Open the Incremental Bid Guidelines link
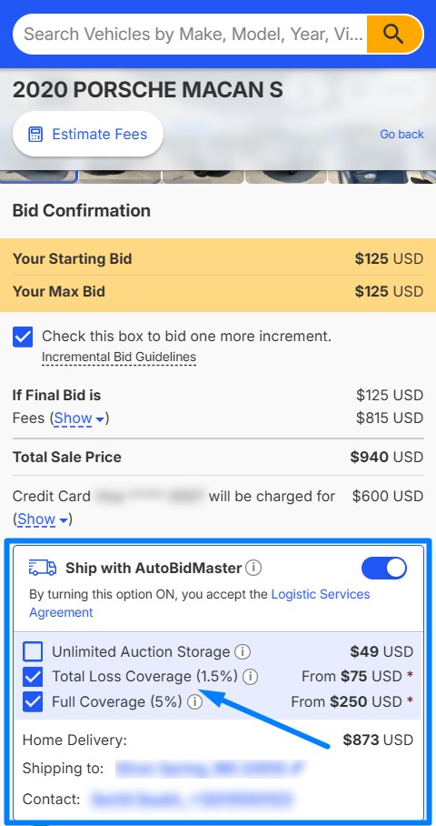Screen dimensions: 436x826 click(x=119, y=358)
